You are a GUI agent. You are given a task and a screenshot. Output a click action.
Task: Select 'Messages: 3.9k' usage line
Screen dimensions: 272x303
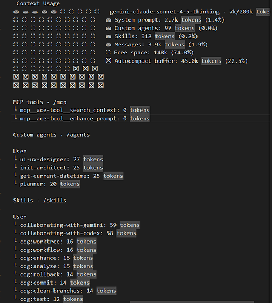coord(161,45)
